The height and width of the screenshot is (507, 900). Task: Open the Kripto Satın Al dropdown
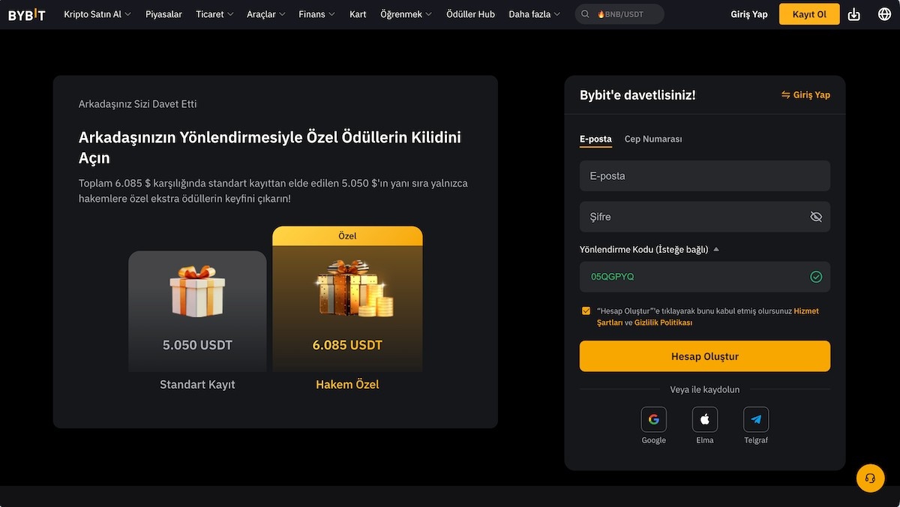tap(98, 13)
